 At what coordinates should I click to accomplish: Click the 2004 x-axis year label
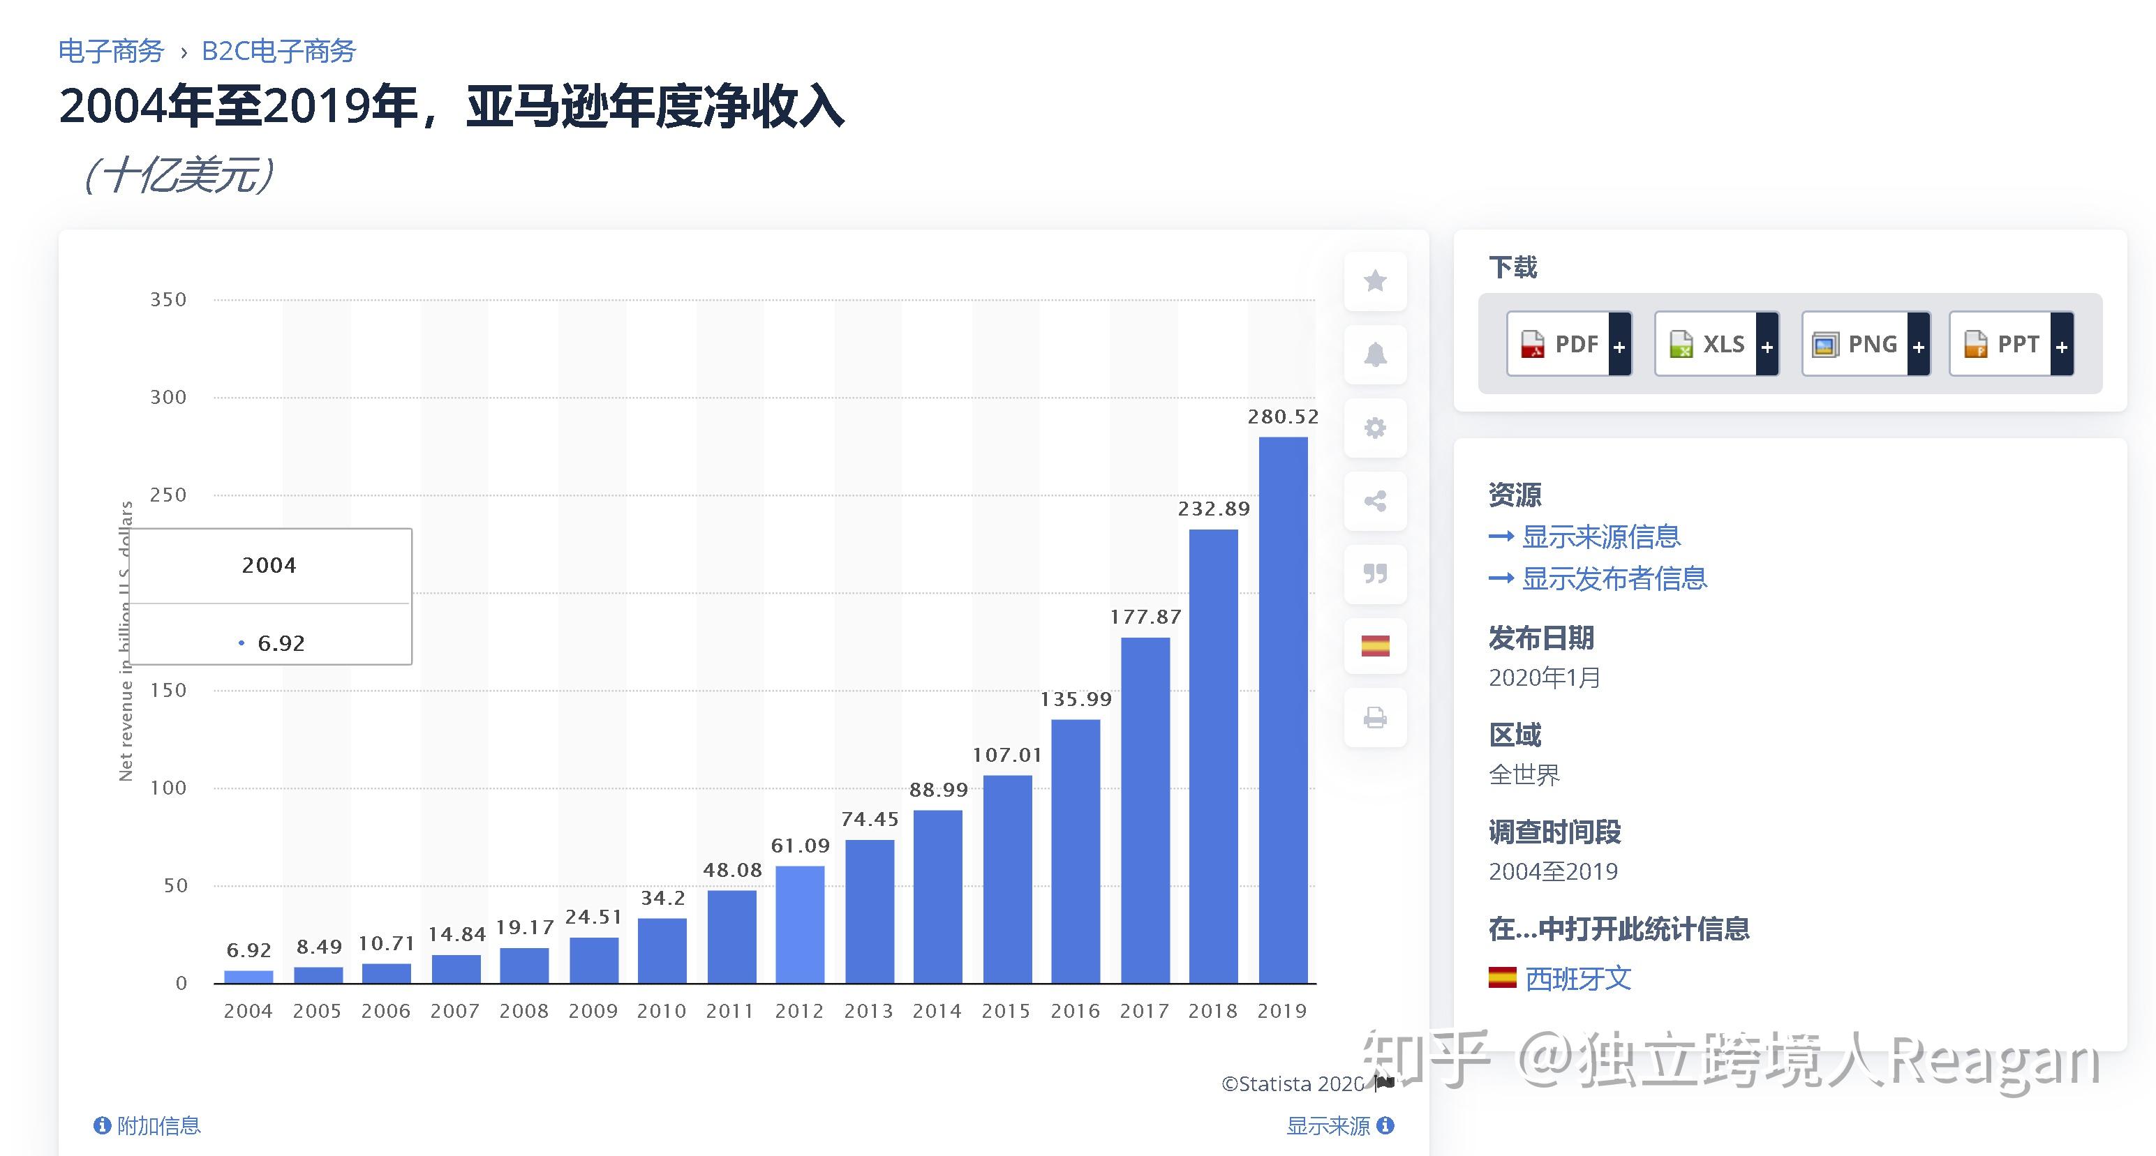click(x=248, y=1010)
